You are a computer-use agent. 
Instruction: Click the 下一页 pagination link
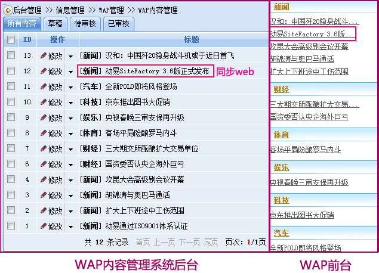click(x=189, y=242)
